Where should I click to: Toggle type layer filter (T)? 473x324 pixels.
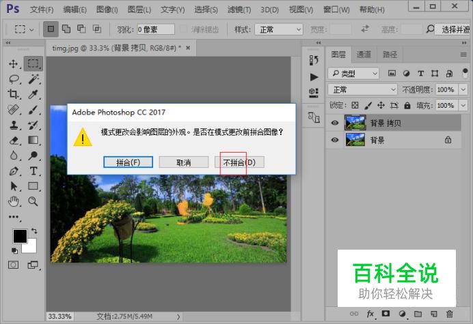coord(420,73)
